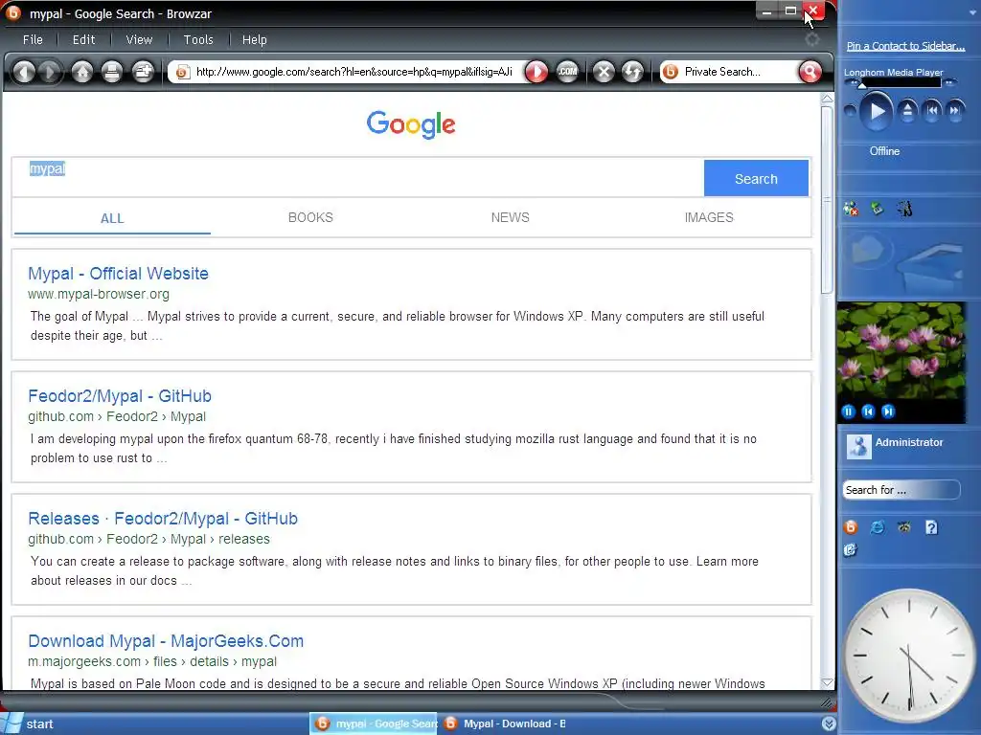Open Releases · Feodor2/Mypal - GitHub link
Viewport: 981px width, 735px height.
[x=163, y=519]
